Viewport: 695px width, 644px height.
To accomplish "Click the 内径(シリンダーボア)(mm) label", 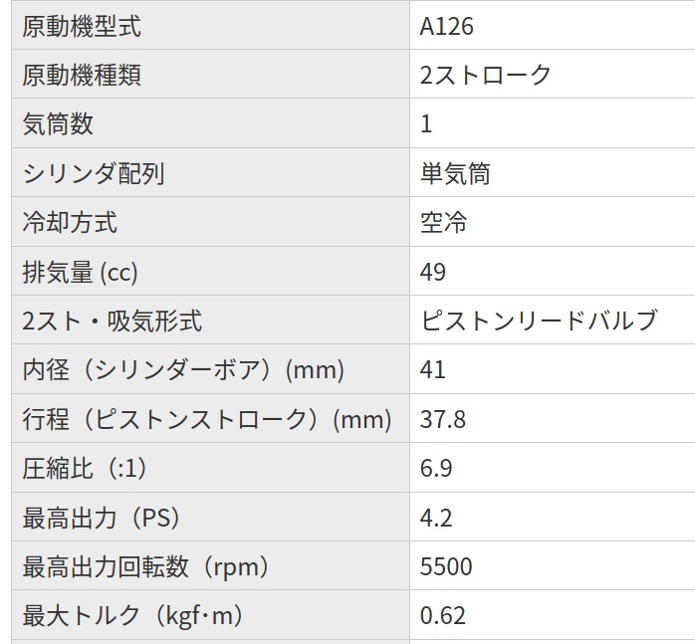I will click(183, 370).
